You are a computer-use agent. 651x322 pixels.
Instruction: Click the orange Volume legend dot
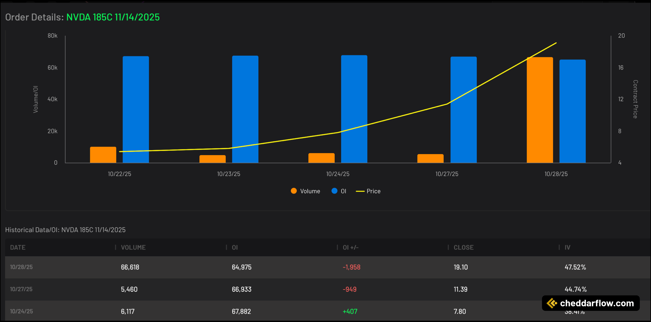(294, 191)
